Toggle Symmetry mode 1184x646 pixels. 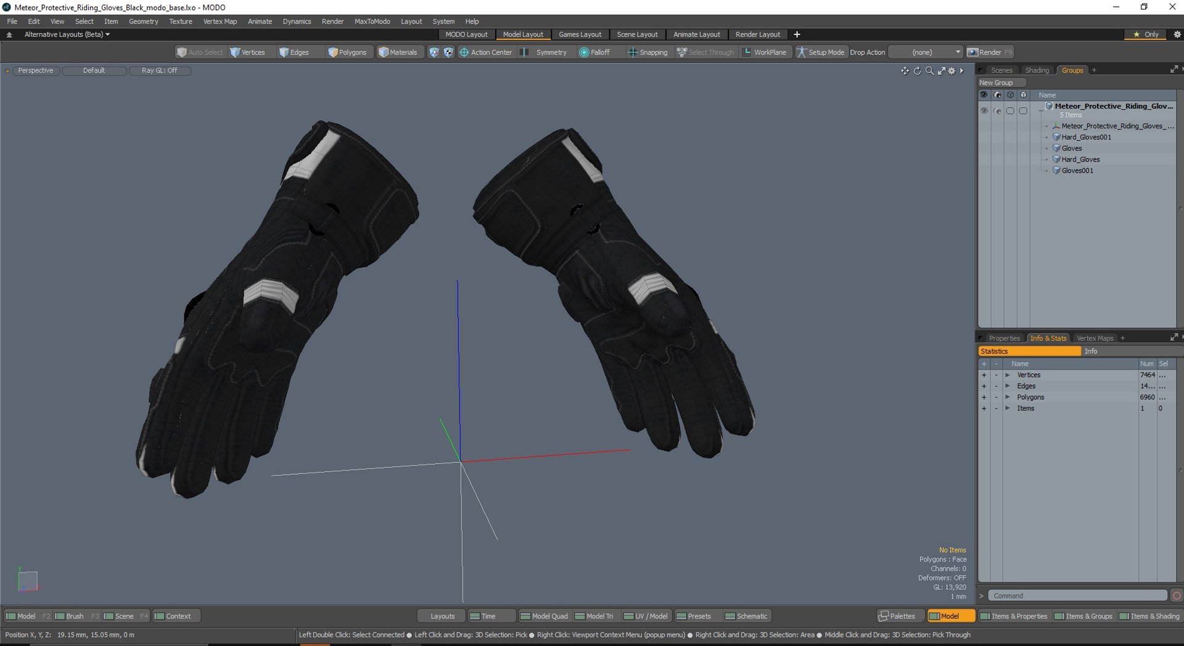pos(545,52)
